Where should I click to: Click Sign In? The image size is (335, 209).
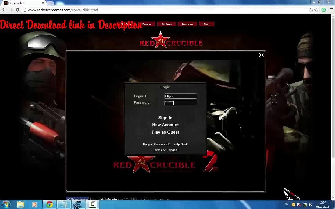165,118
